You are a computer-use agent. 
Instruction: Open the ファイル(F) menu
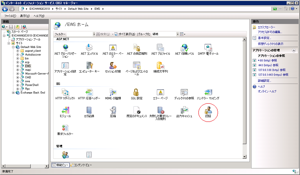pyautogui.click(x=10, y=16)
